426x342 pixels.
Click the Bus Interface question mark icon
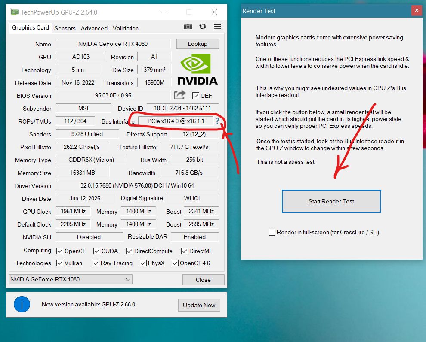(x=217, y=121)
